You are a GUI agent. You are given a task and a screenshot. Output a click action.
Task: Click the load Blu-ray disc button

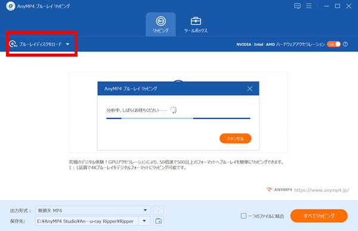(x=36, y=44)
